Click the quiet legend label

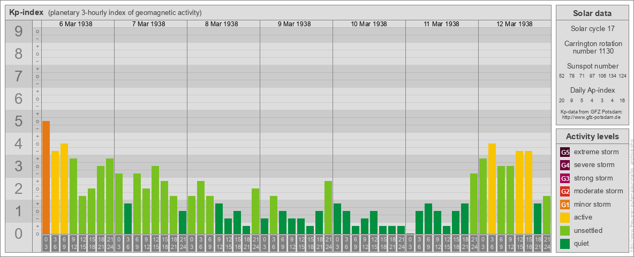(582, 243)
